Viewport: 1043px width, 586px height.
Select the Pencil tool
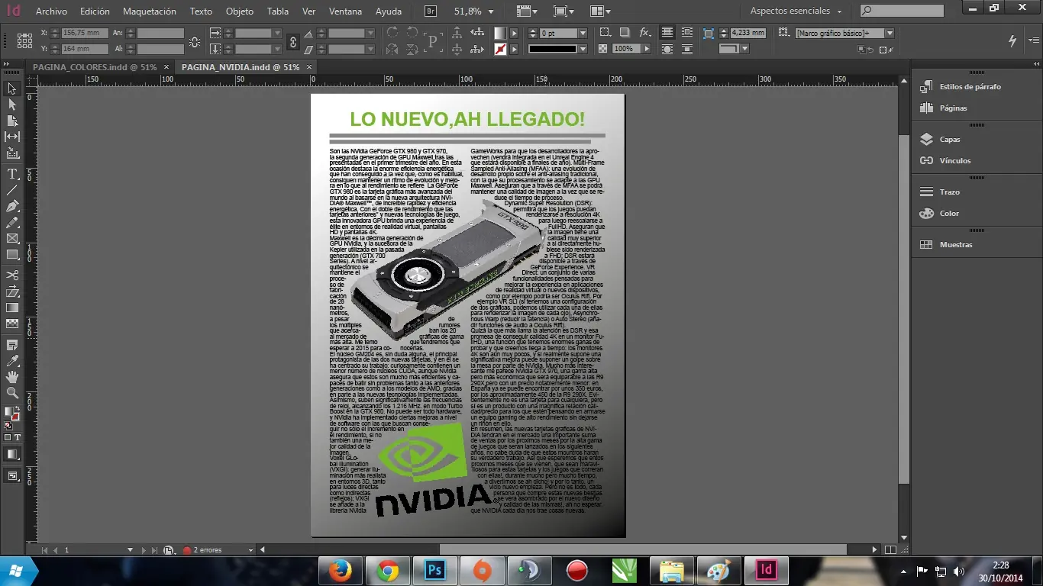[12, 223]
